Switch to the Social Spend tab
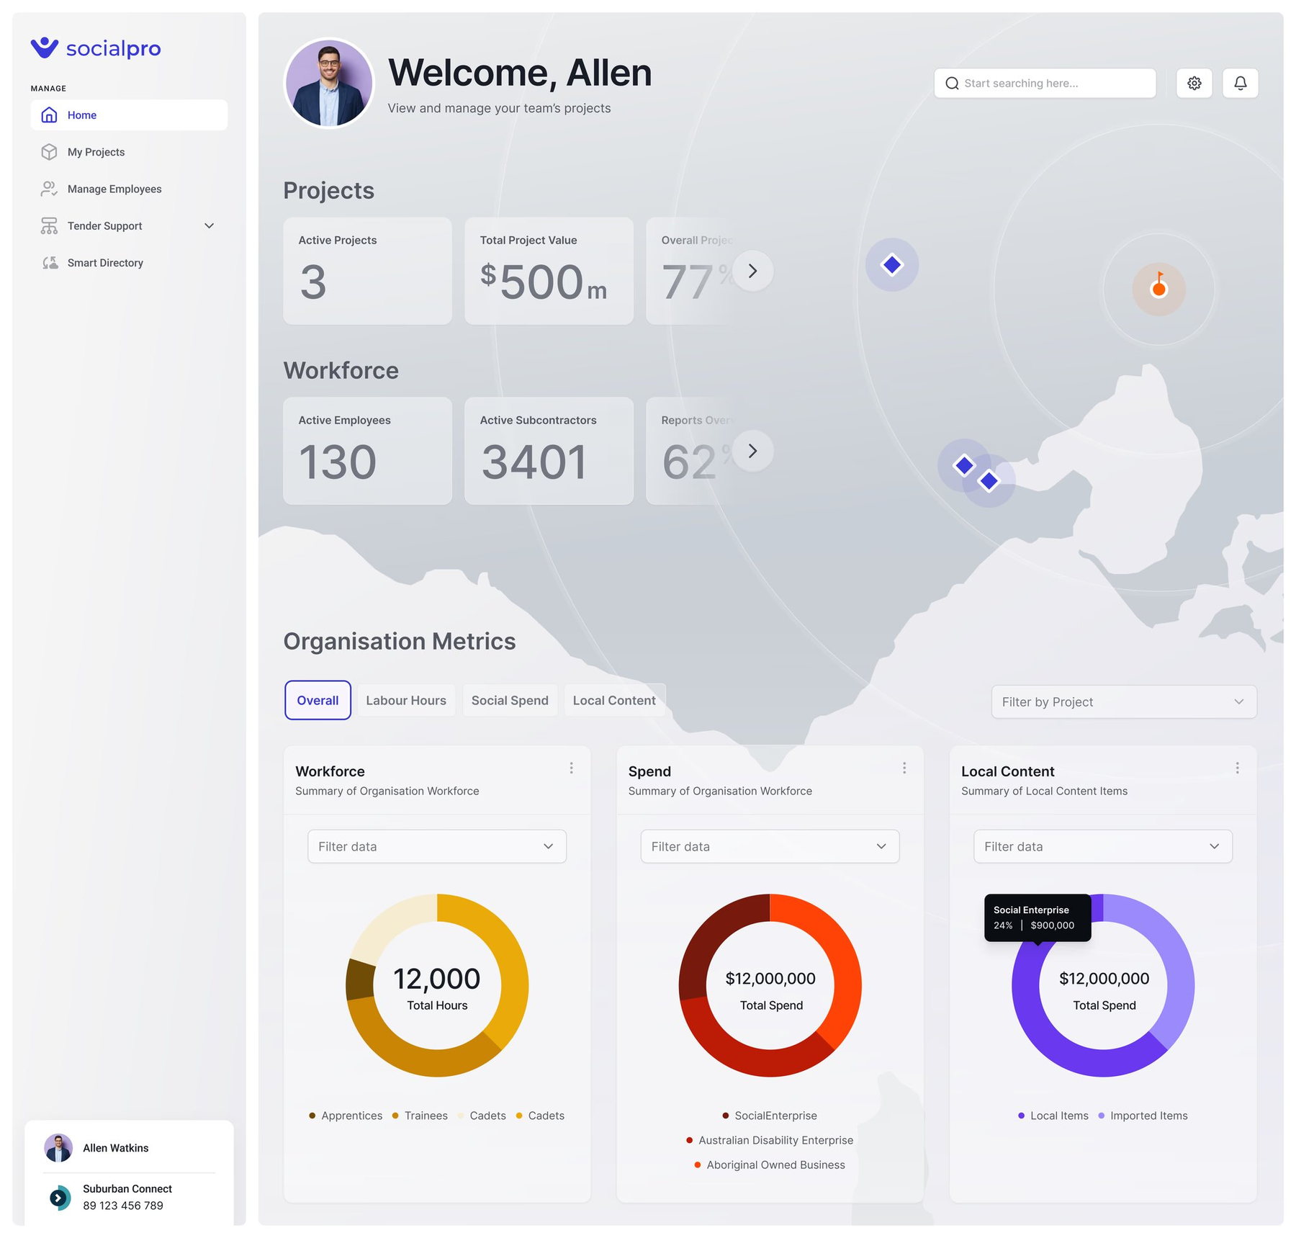The image size is (1296, 1238). (x=510, y=701)
